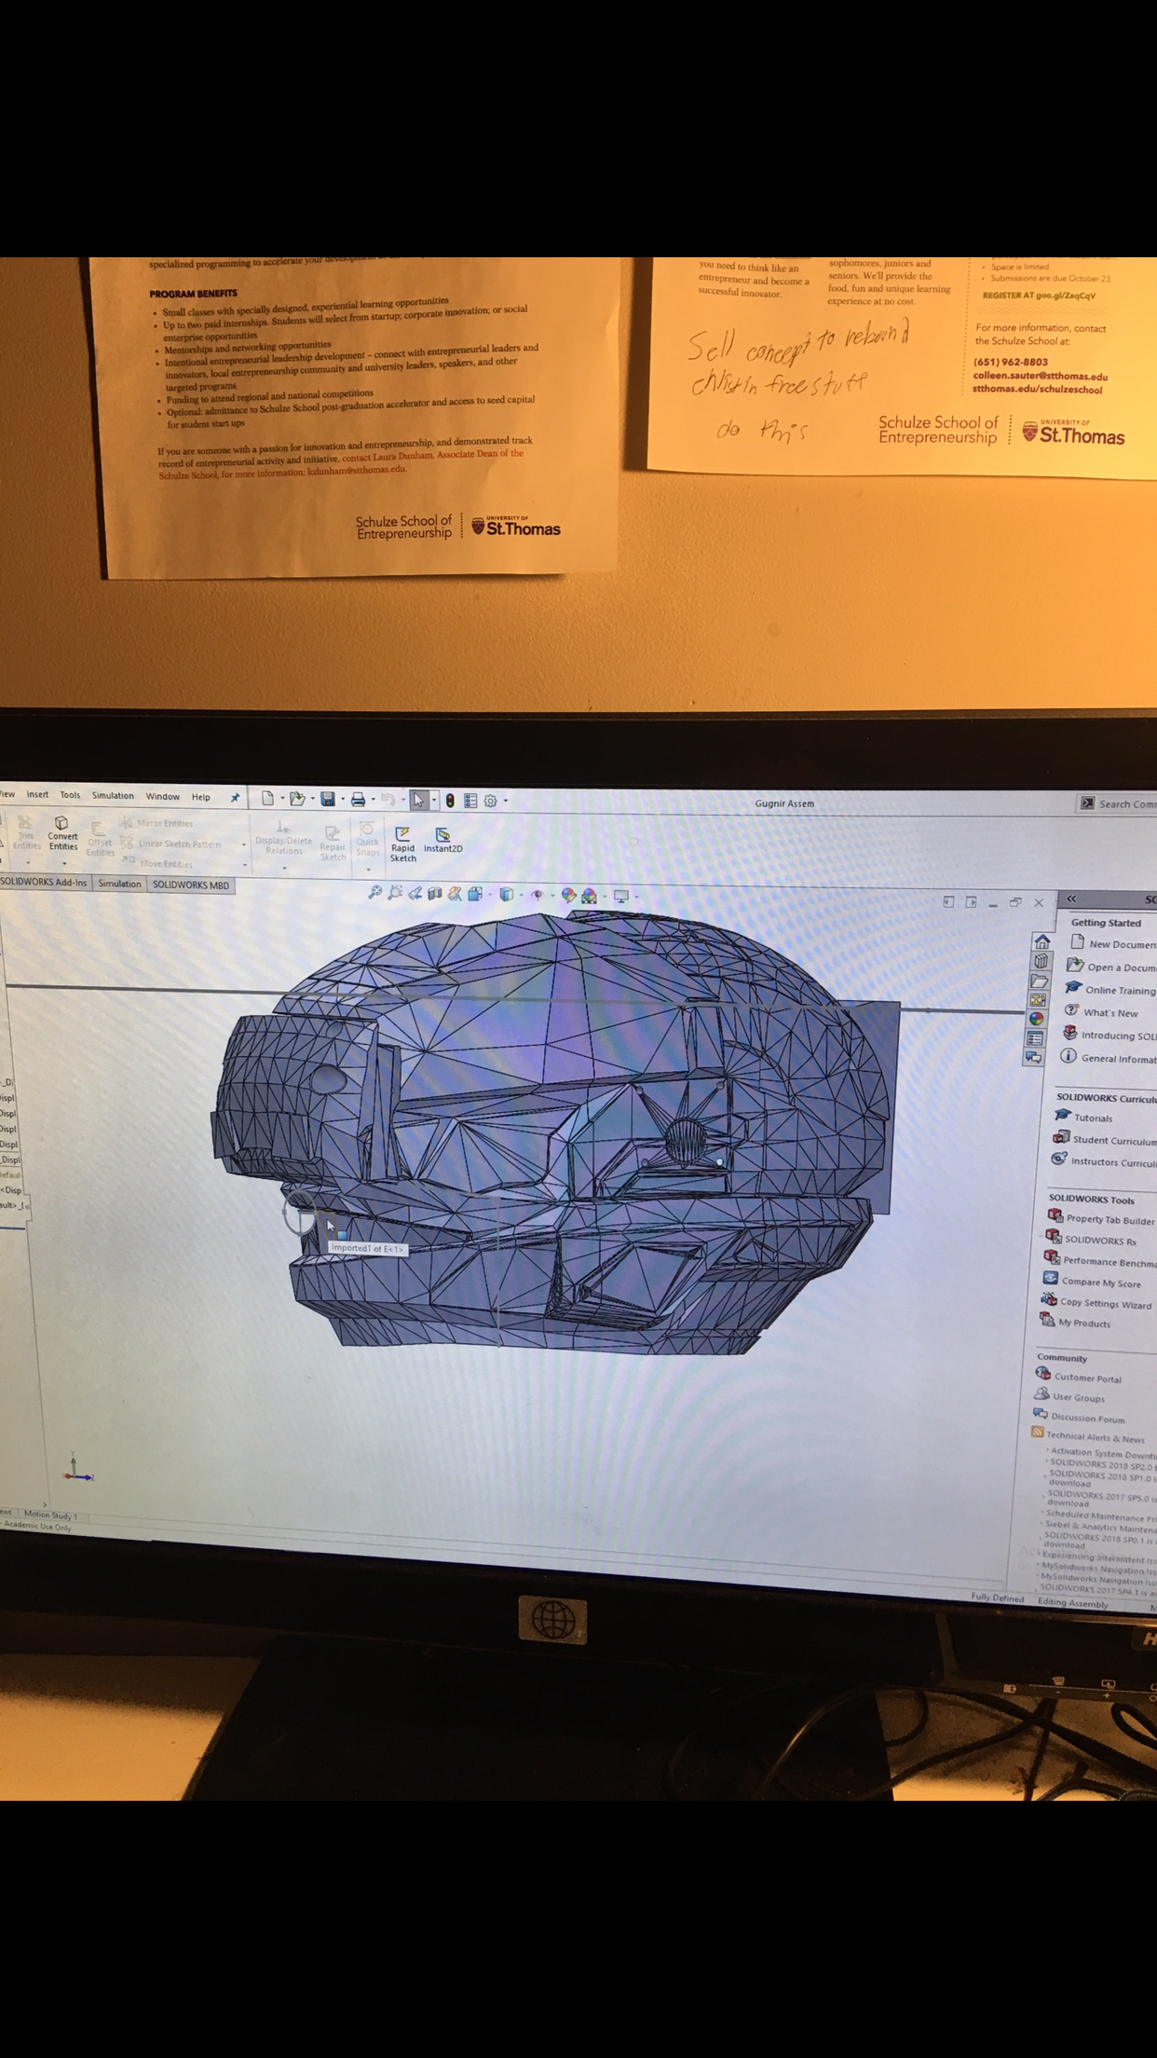Click the Undo arrow icon
Screen dimensions: 1157x2058
[387, 800]
